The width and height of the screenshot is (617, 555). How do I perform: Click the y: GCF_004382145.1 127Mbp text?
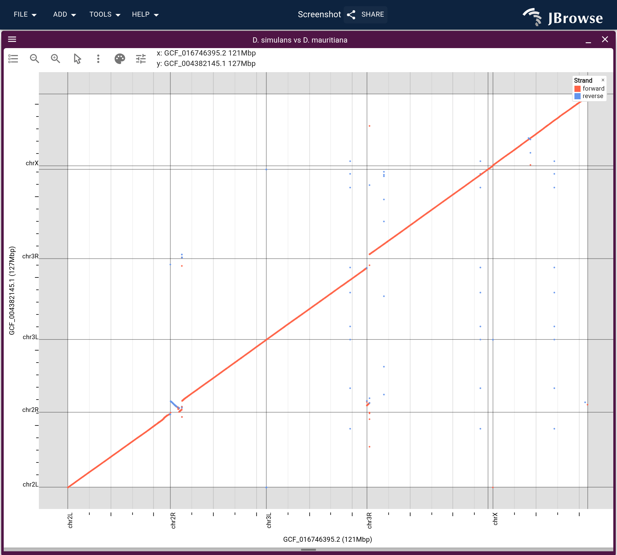tap(206, 64)
